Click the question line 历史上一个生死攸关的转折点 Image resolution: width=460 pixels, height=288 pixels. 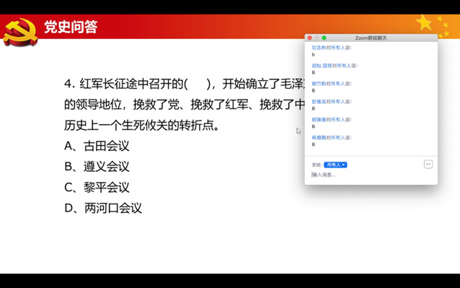tap(141, 126)
